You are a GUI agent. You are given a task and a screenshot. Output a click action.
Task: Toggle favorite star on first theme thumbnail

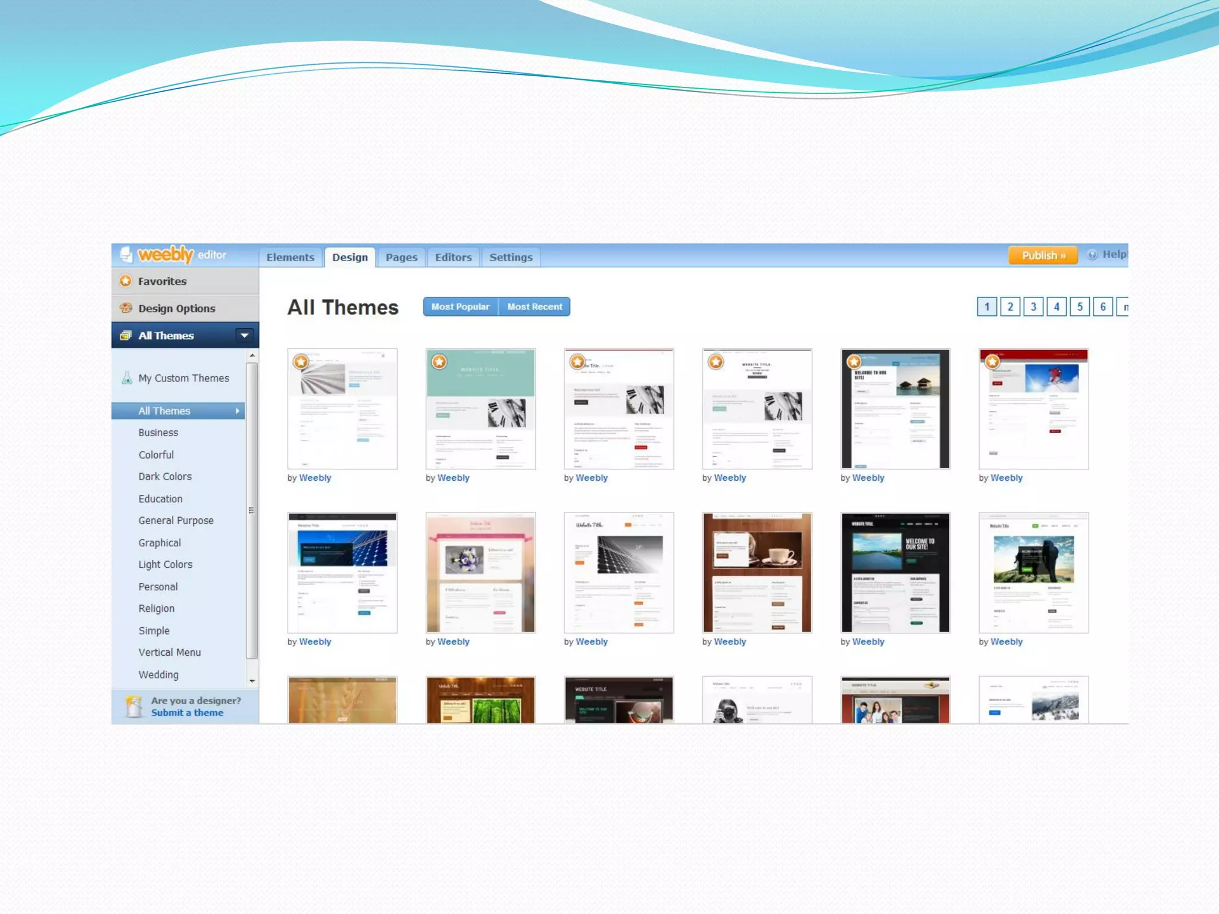(301, 361)
